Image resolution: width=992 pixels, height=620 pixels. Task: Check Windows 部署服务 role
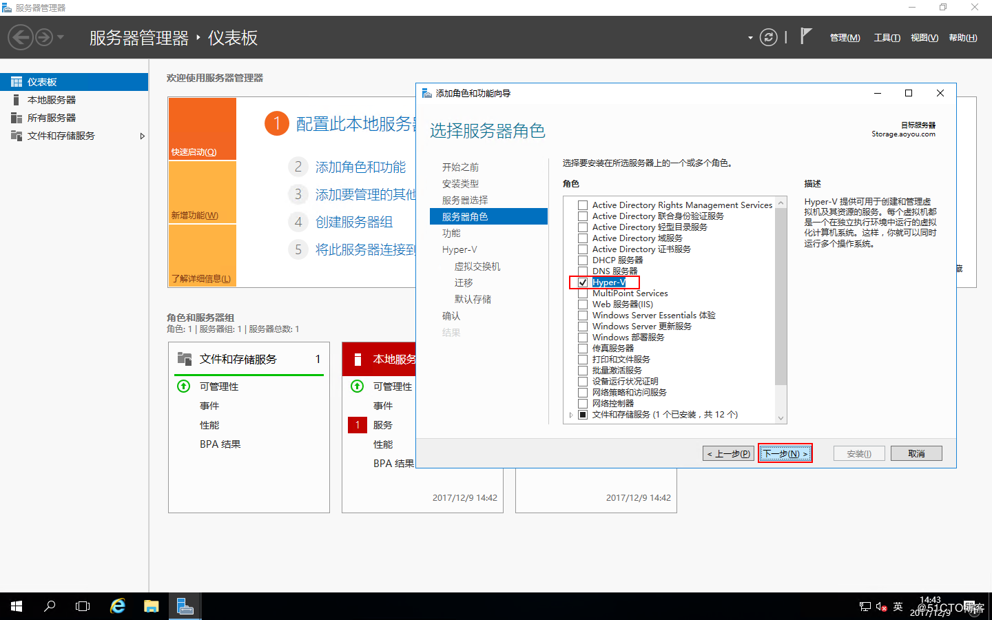coord(583,338)
